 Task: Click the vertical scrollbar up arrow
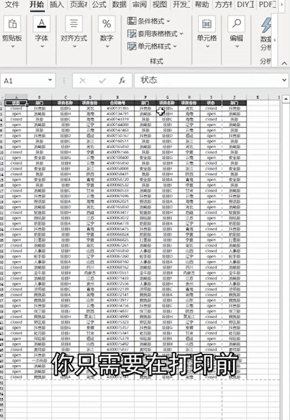[286, 99]
